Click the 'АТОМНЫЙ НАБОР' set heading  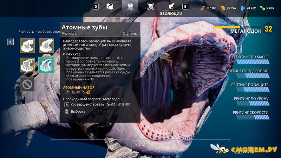(x=79, y=87)
